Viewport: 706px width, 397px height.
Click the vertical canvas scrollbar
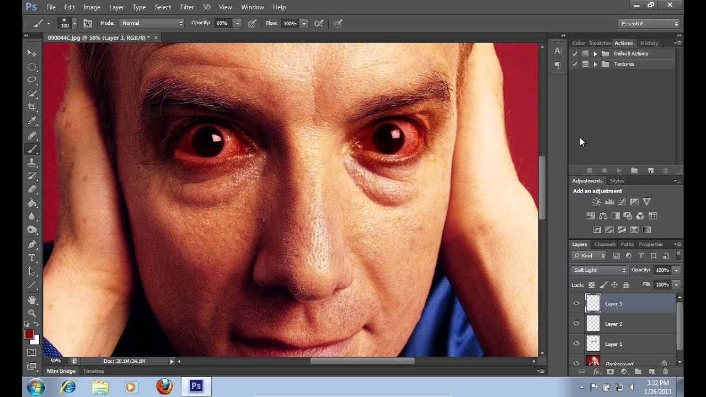pos(542,187)
